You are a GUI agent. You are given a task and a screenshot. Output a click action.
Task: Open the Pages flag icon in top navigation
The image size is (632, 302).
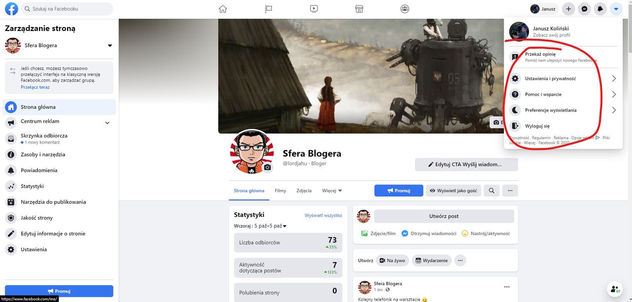(x=268, y=9)
